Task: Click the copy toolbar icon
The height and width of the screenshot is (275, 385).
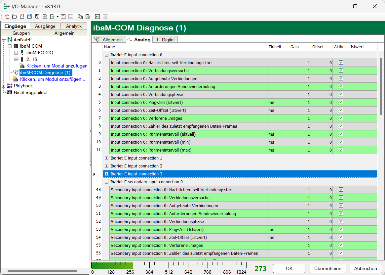Action: 80,17
